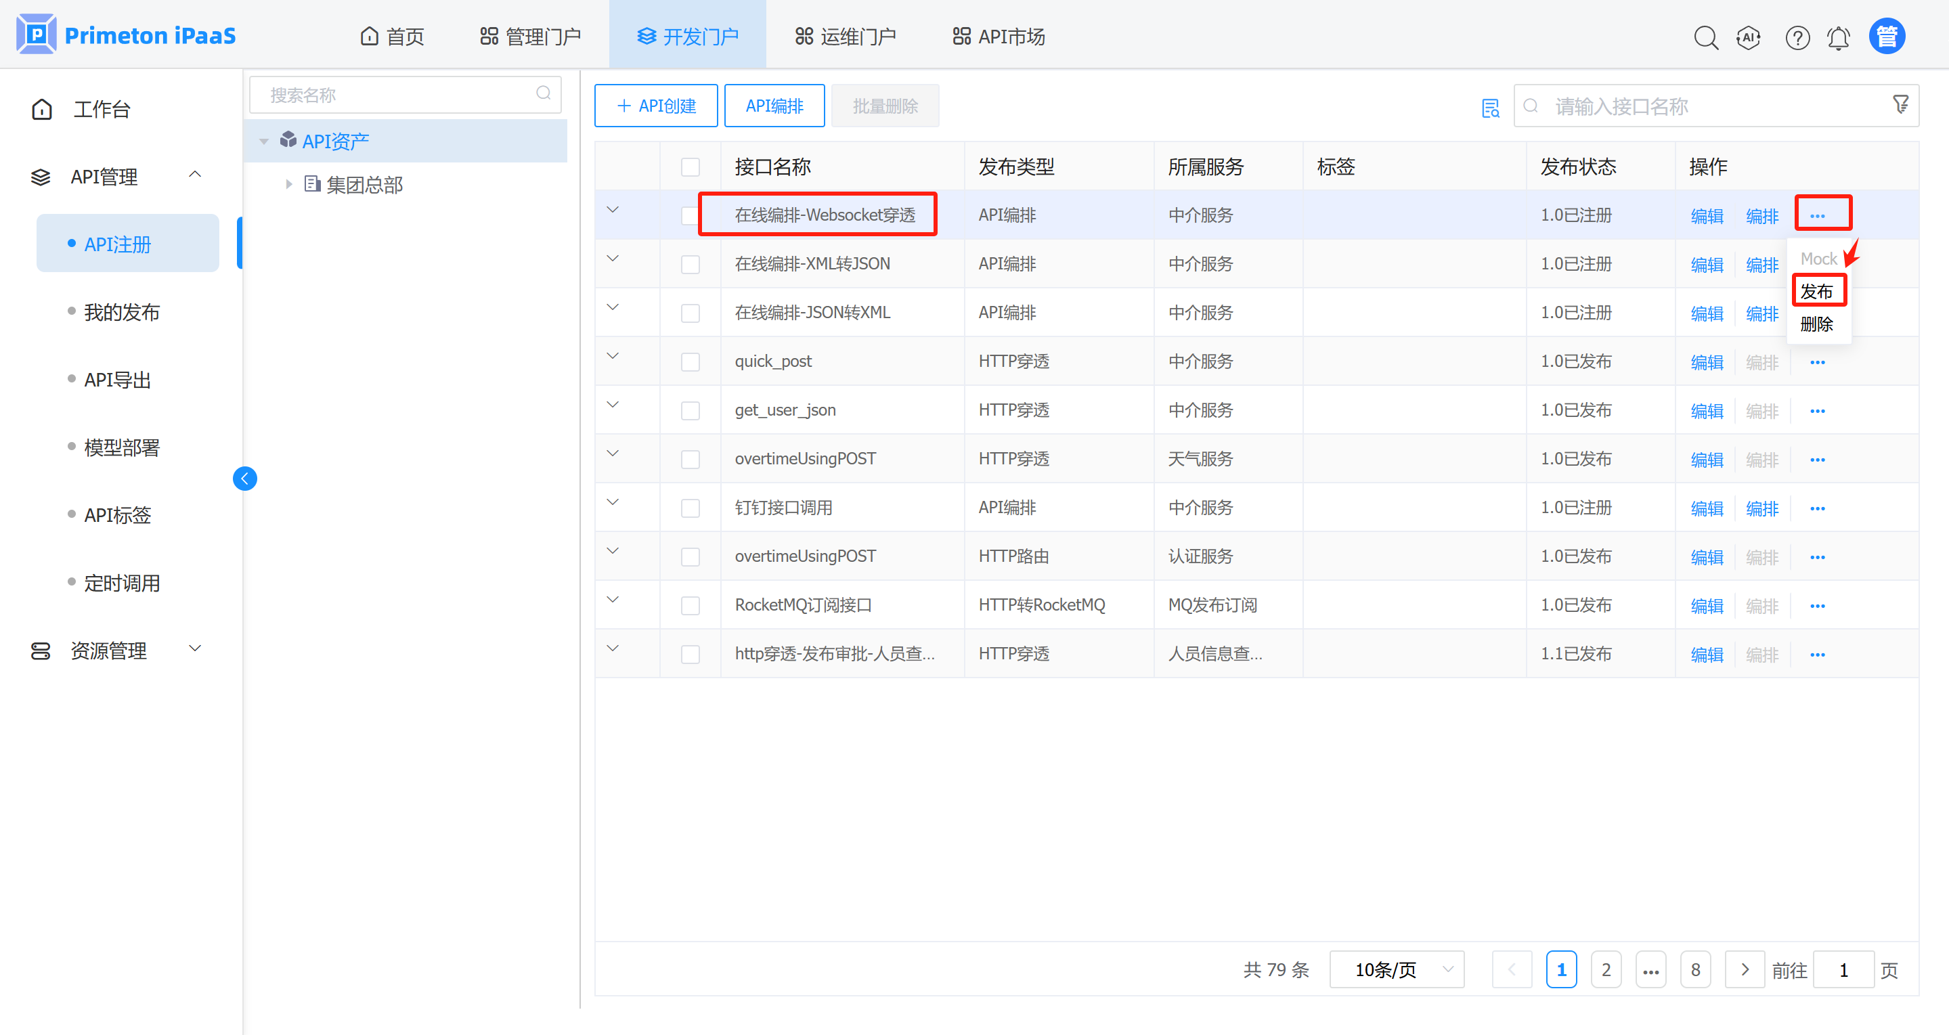Collapse sidebar with the blue arrow button
1949x1035 pixels.
[x=244, y=478]
